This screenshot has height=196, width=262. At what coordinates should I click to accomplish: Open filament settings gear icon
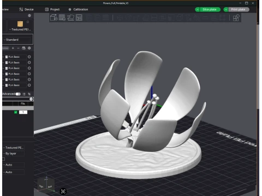(x=29, y=48)
